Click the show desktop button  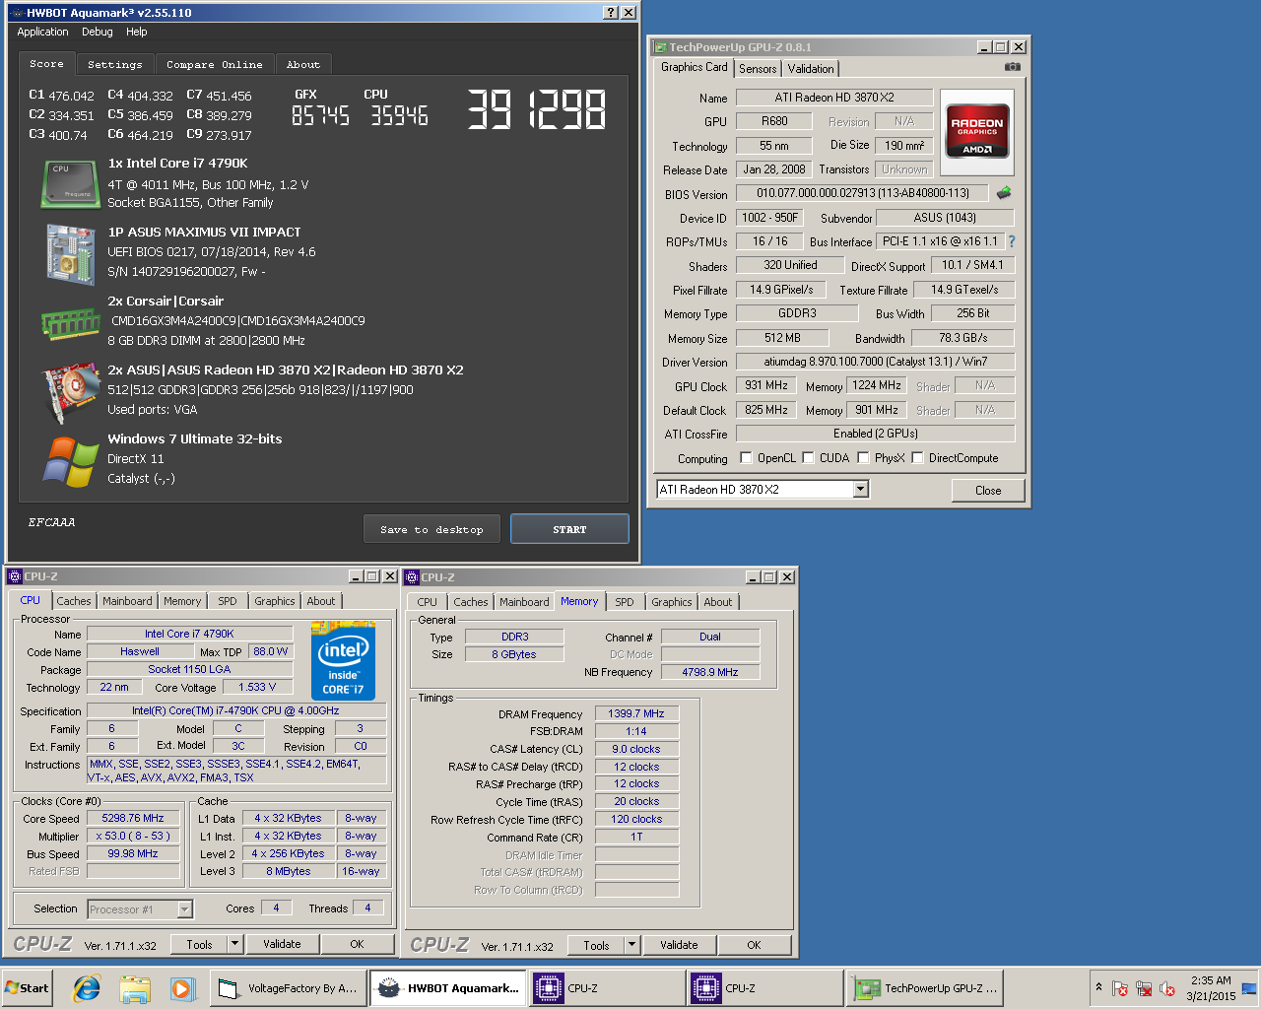(1249, 988)
